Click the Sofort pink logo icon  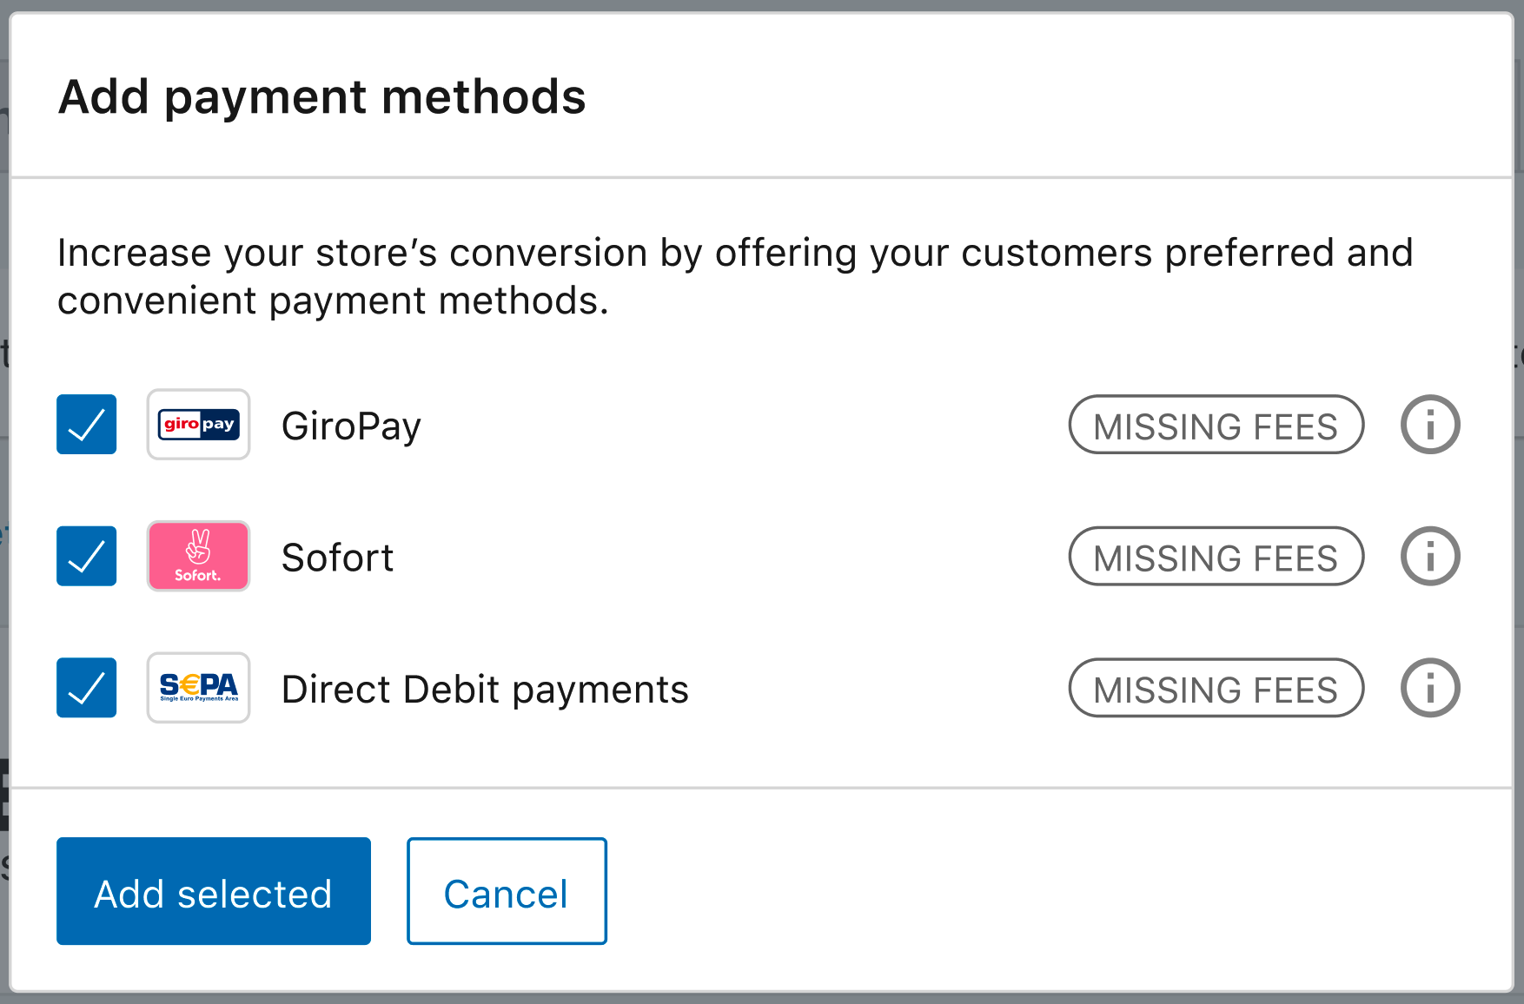tap(198, 556)
